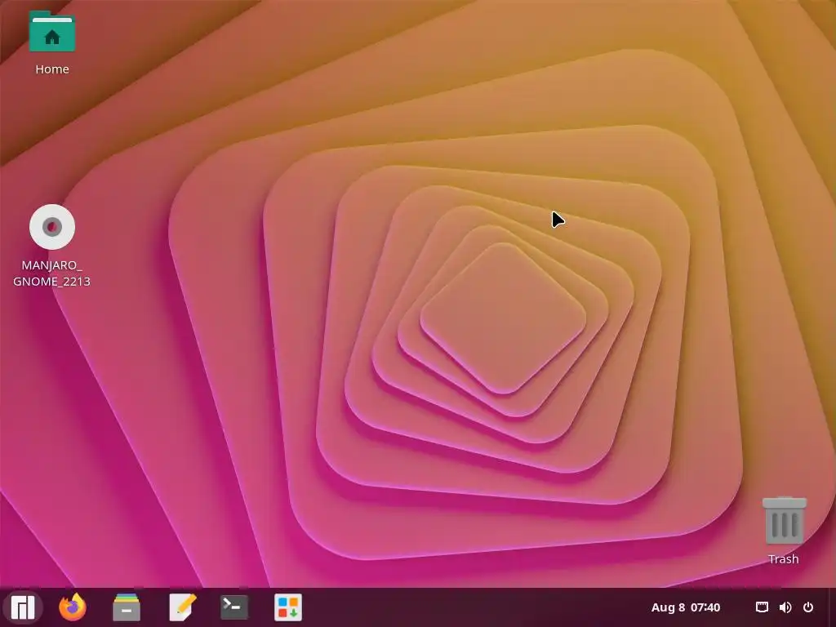Screen dimensions: 836x627
Task: Open the terminal from the taskbar
Action: coord(234,607)
